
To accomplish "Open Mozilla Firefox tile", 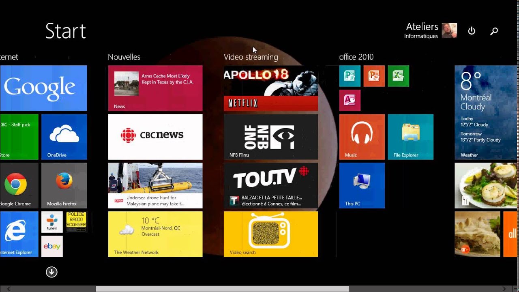I will 64,185.
